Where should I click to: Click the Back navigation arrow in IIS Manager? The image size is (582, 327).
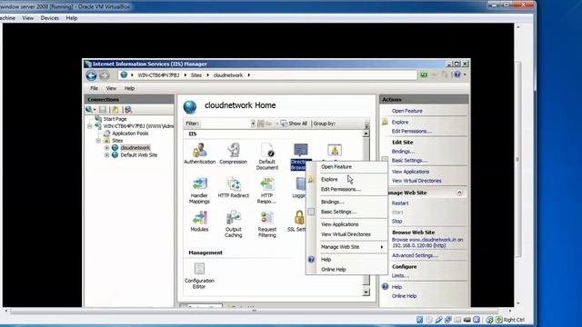[x=91, y=75]
